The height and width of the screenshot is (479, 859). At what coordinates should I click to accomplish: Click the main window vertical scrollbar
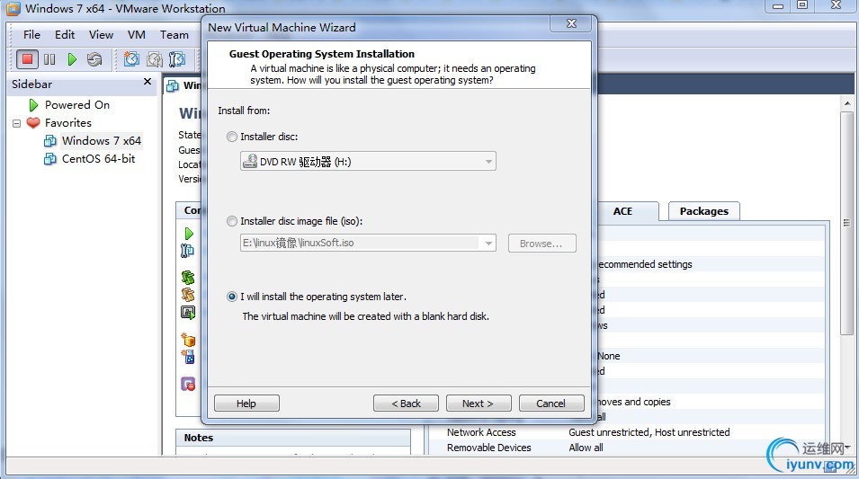[847, 224]
